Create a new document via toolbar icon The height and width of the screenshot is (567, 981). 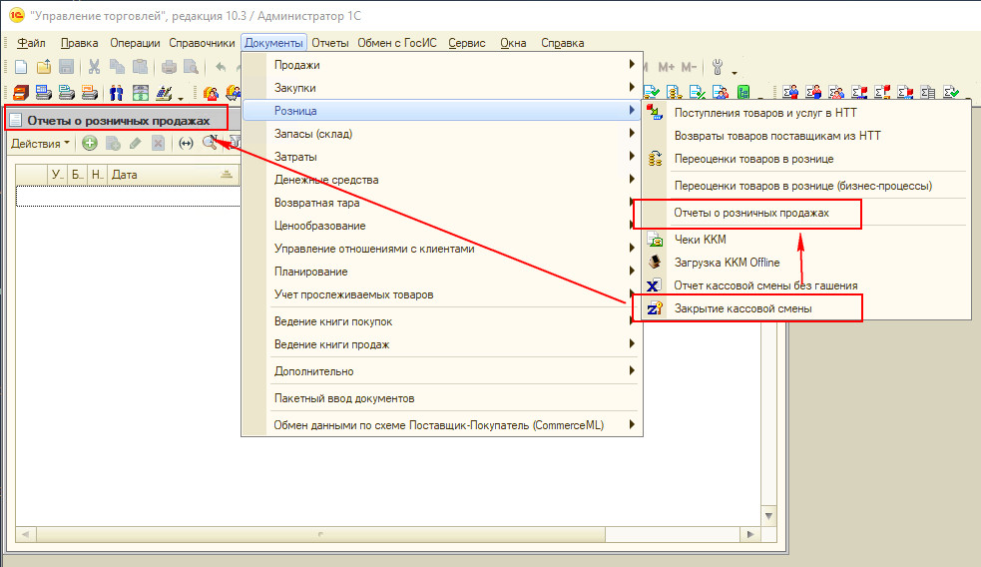point(21,67)
